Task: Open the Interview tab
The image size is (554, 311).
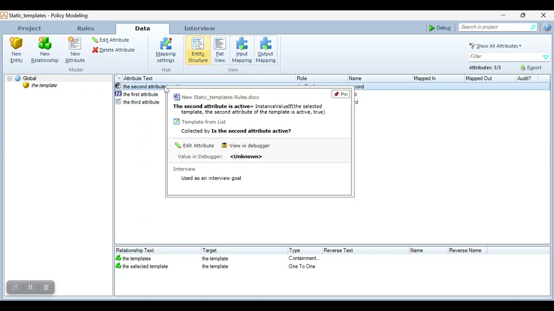Action: pos(199,29)
